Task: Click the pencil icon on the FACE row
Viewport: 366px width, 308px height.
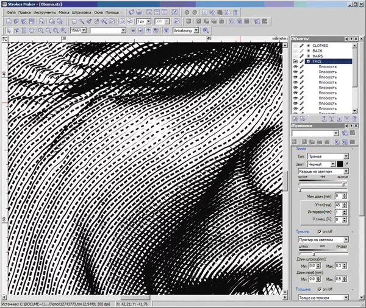Action: pos(301,61)
